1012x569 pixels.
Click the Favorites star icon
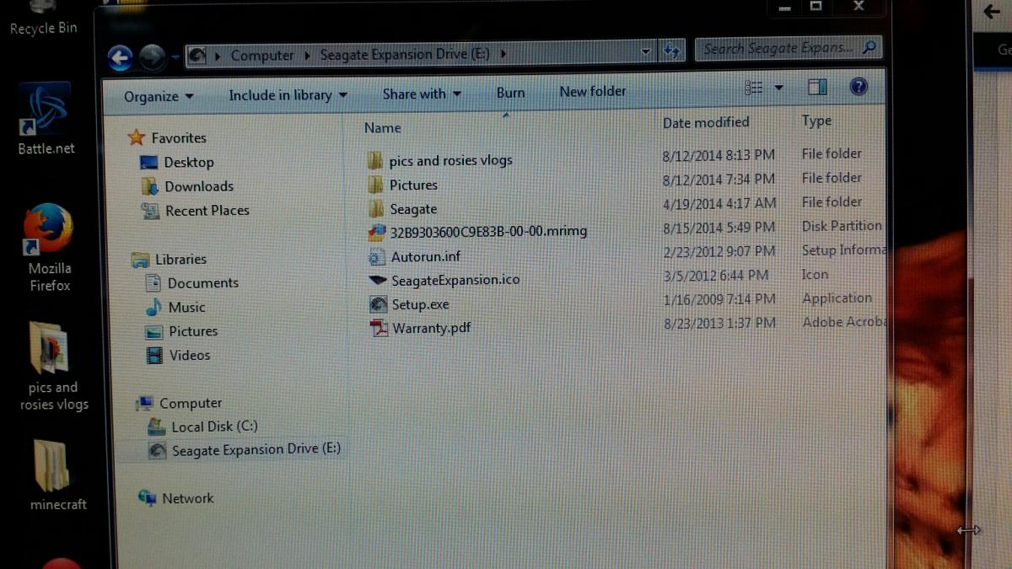(137, 137)
